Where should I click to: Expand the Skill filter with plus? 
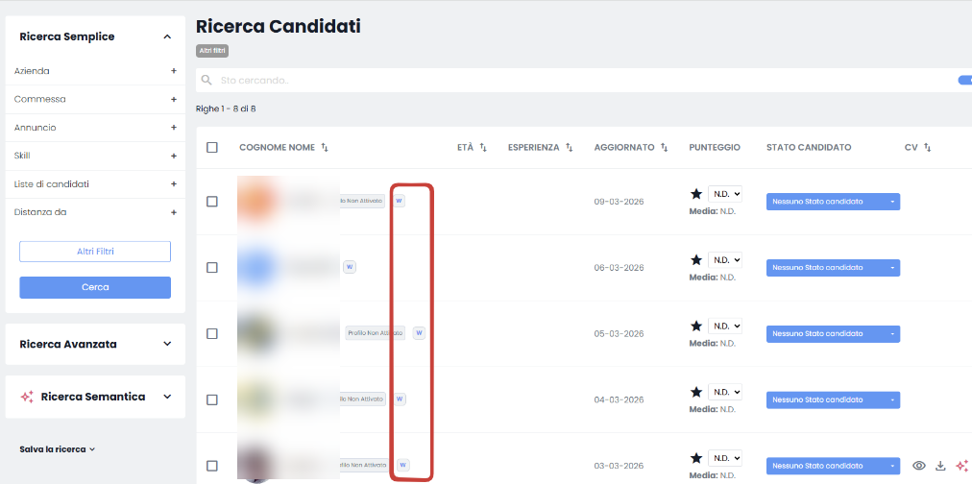174,157
